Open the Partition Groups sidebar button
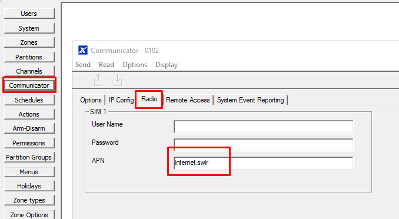 (x=29, y=157)
